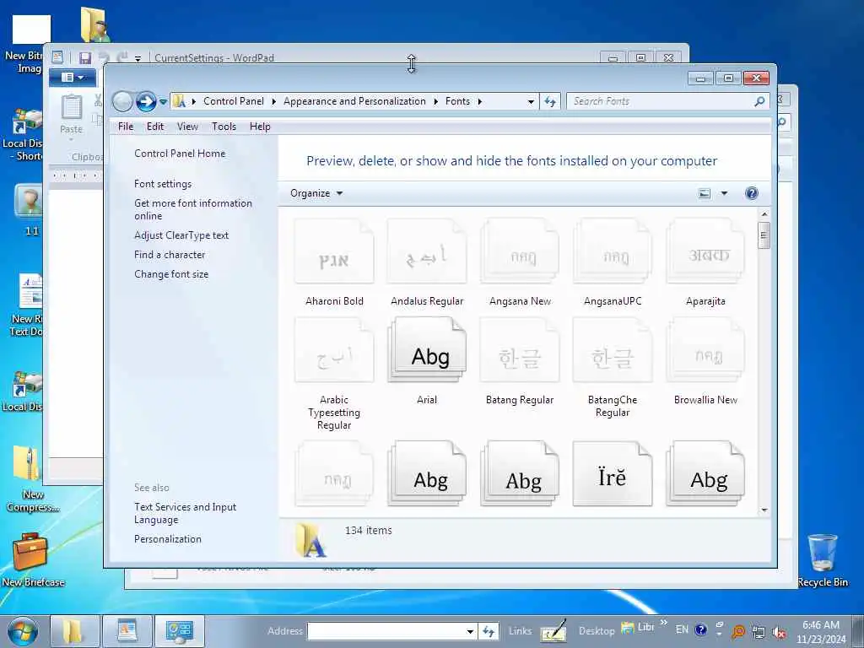Open the New Compressed folder desktop icon
The image size is (864, 648).
[x=31, y=479]
